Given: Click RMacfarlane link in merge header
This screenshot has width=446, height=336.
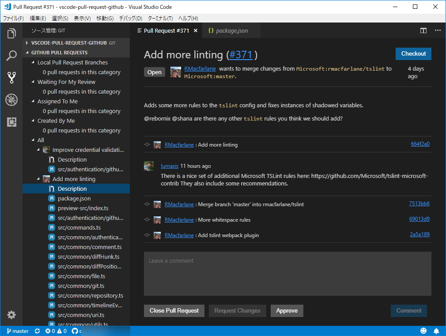Looking at the screenshot, I should pos(200,68).
